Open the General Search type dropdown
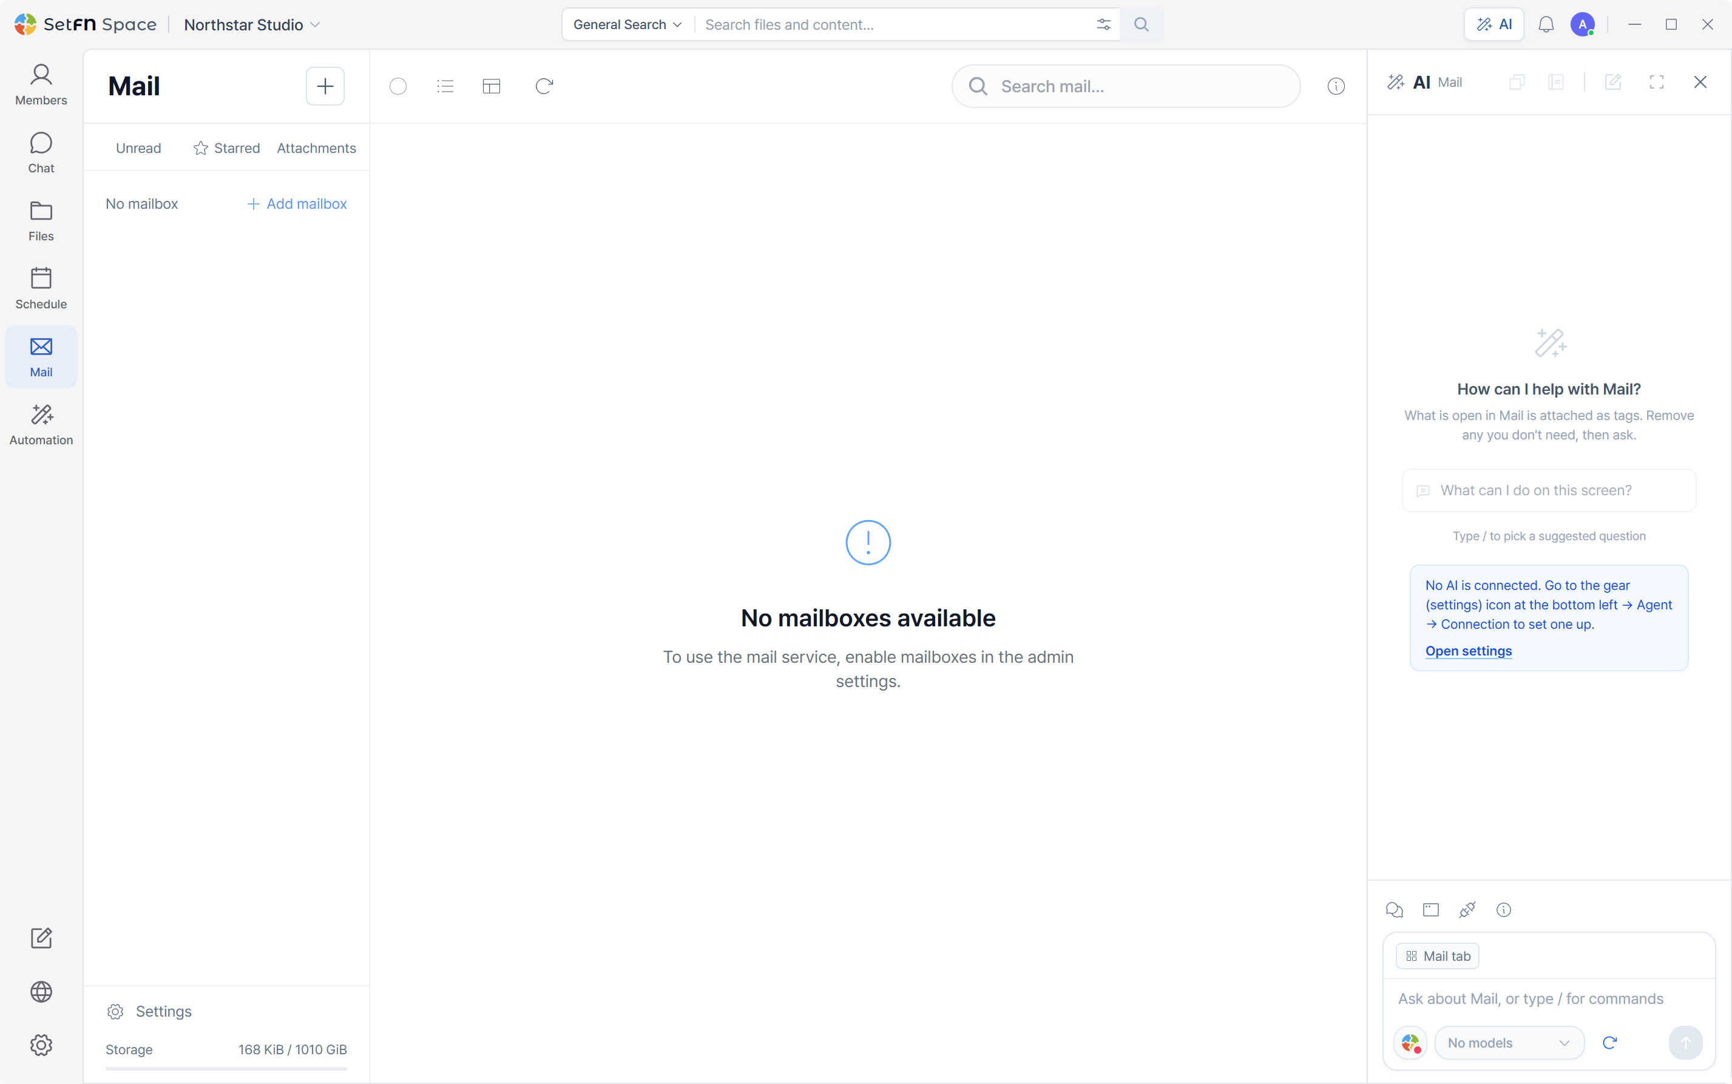 coord(628,24)
